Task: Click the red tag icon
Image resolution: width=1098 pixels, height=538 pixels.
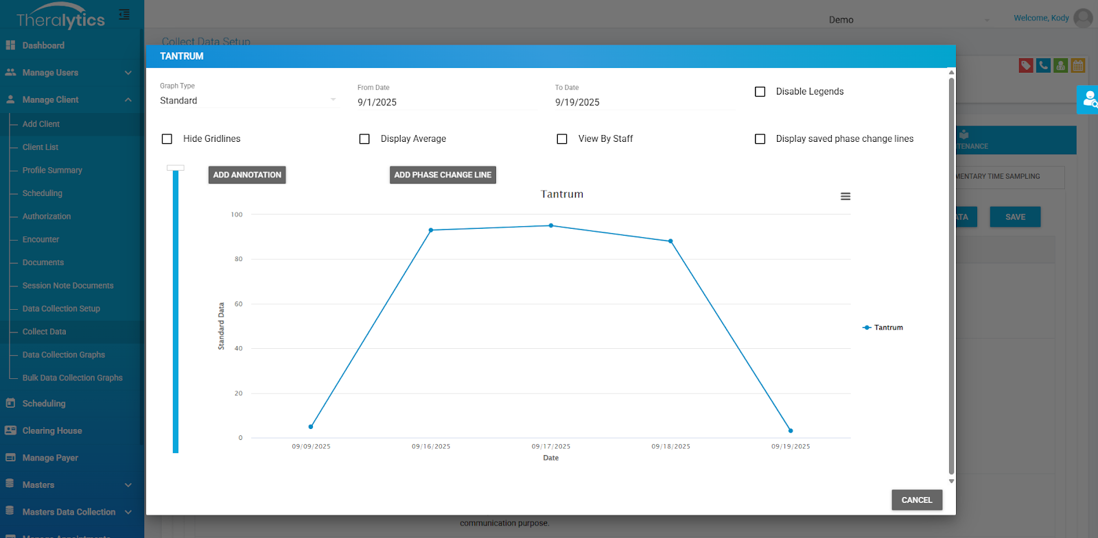Action: pyautogui.click(x=1026, y=66)
